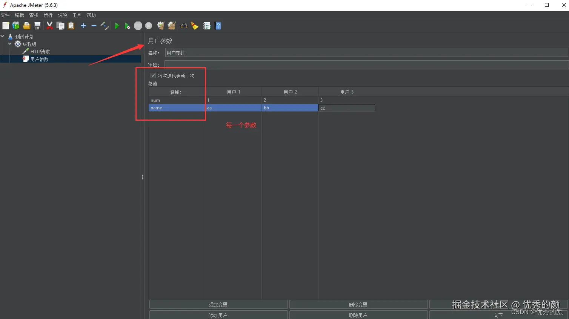Click the aa value cell
The width and height of the screenshot is (569, 319).
234,108
